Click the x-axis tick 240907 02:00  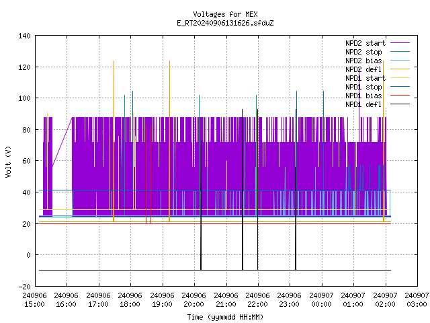pos(385,300)
